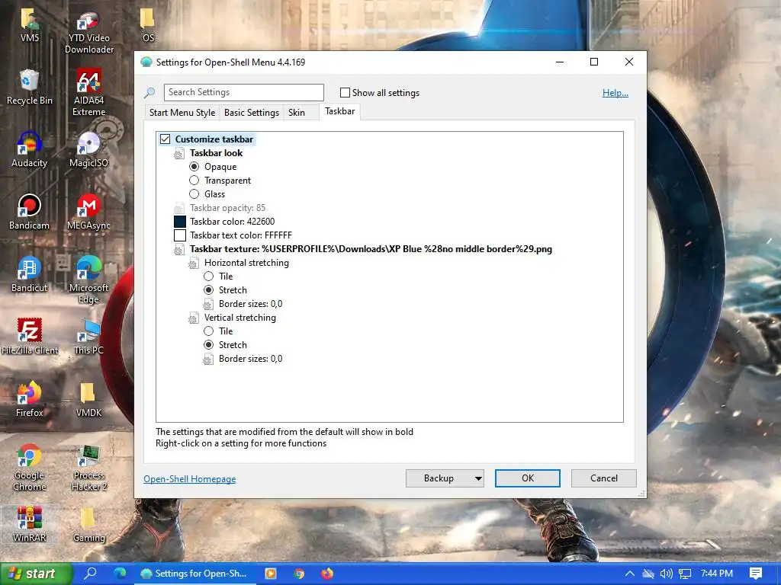Switch to the Skin tab
The height and width of the screenshot is (585, 781).
(297, 113)
